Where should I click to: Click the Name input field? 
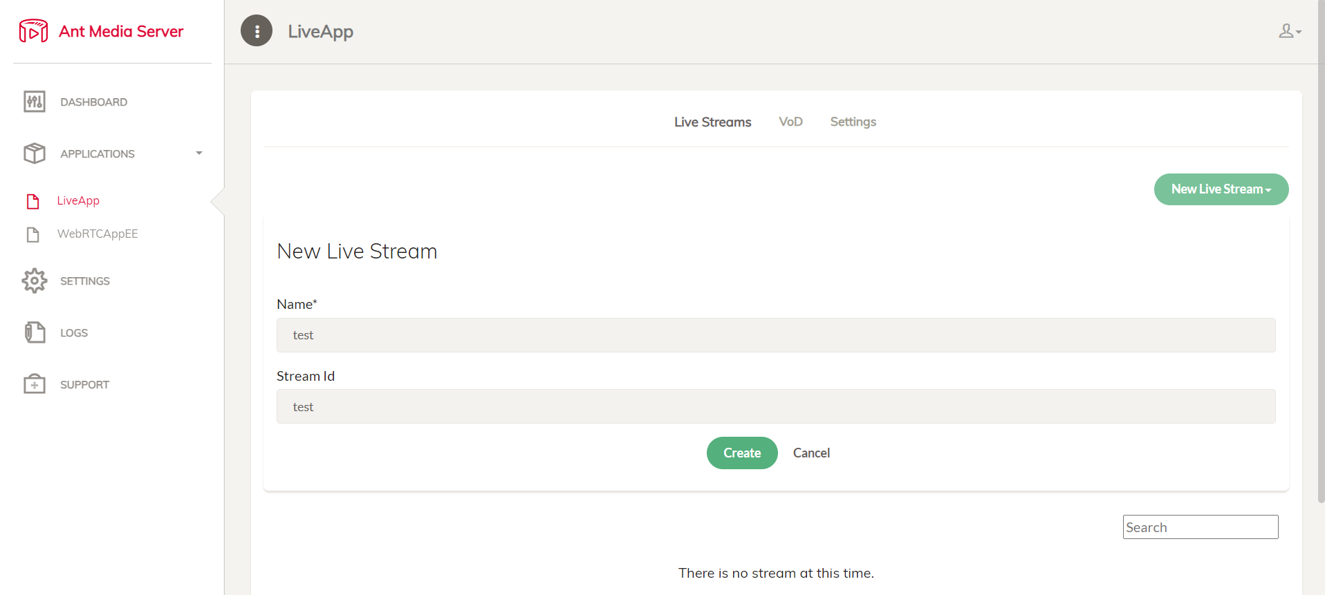click(776, 335)
